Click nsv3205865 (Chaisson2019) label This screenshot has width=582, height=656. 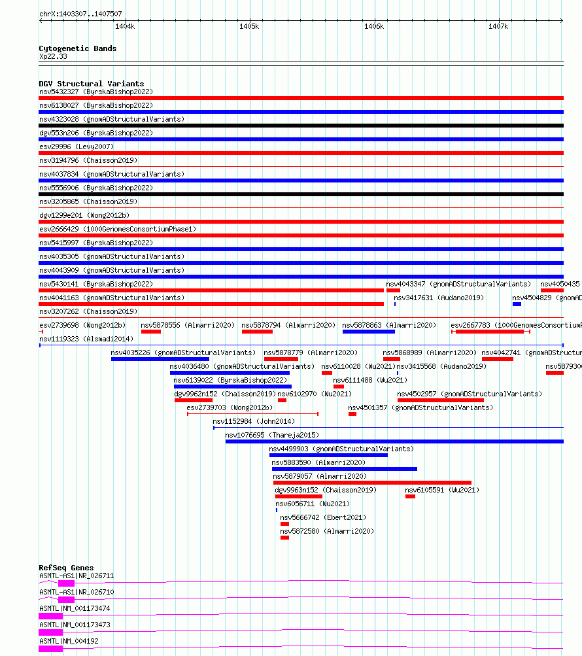88,201
